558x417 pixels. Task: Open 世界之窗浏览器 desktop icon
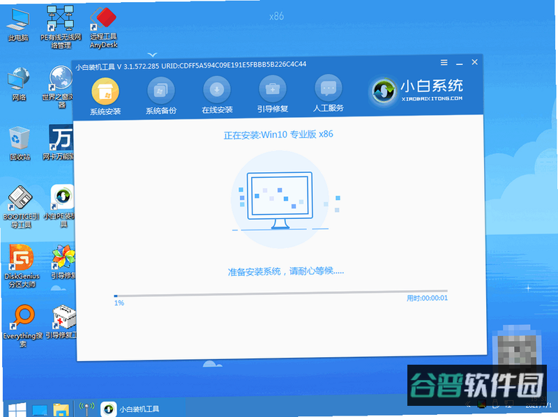[x=59, y=86]
